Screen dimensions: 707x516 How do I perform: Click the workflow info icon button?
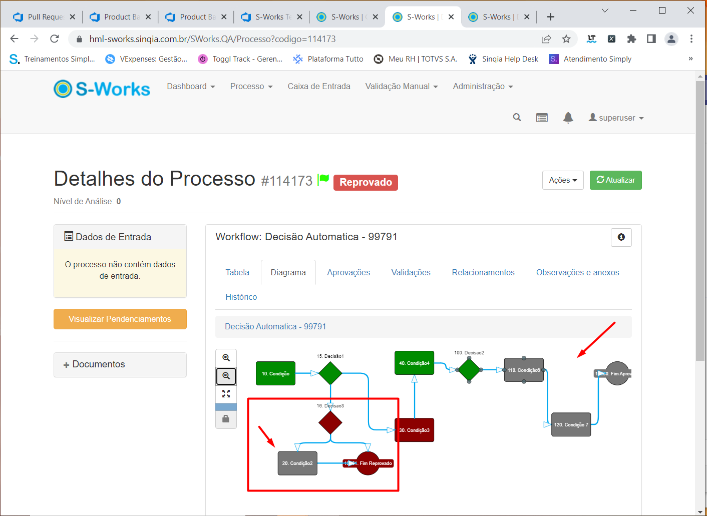[x=621, y=237]
